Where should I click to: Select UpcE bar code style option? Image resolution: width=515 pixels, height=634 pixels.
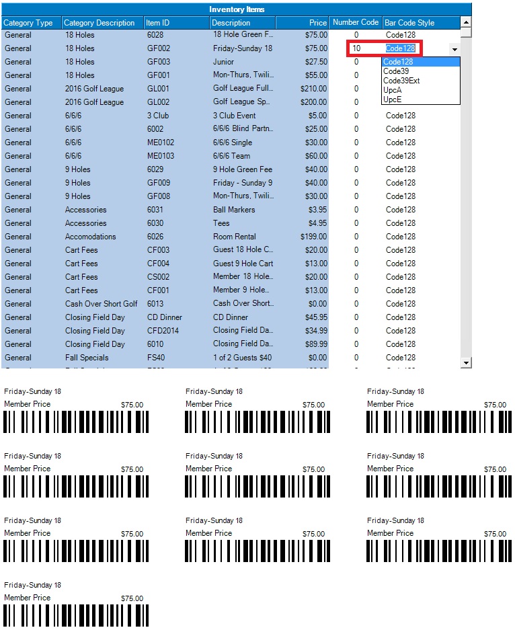393,100
